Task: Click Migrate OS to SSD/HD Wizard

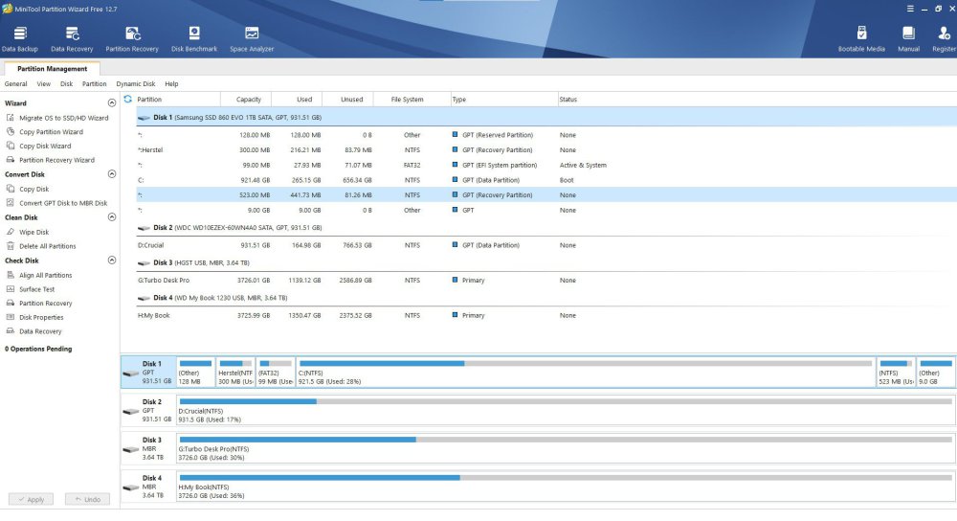Action: (x=63, y=118)
